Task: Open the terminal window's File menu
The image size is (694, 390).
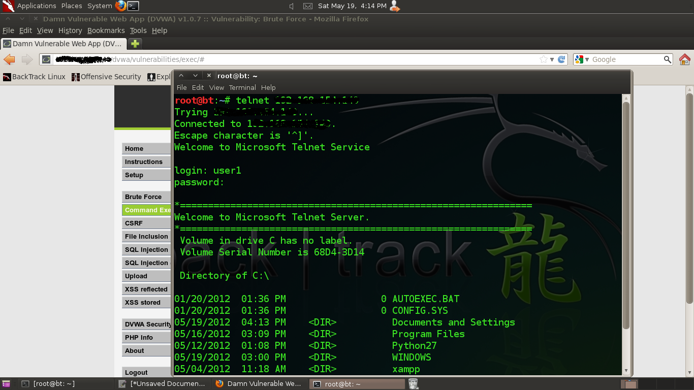Action: [x=181, y=87]
